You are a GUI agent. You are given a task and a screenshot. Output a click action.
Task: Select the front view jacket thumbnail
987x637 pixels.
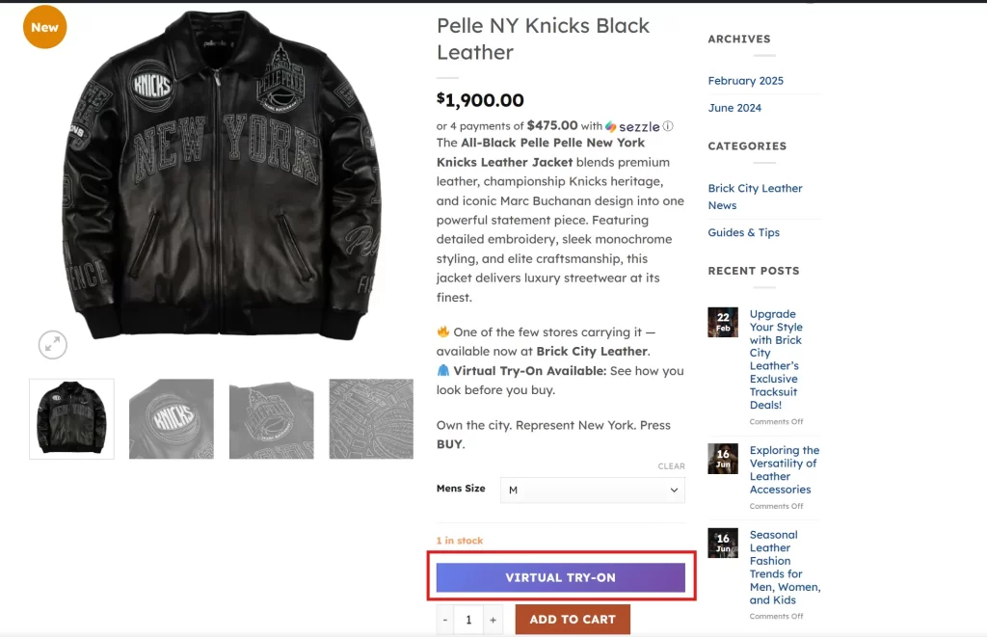click(71, 418)
